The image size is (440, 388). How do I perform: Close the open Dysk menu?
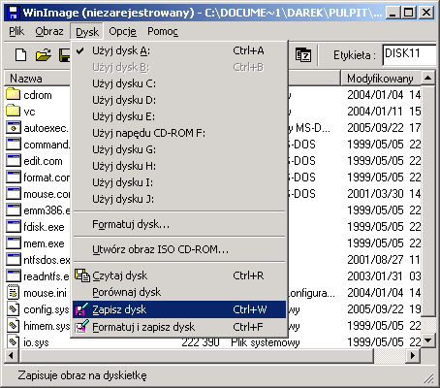tap(87, 31)
